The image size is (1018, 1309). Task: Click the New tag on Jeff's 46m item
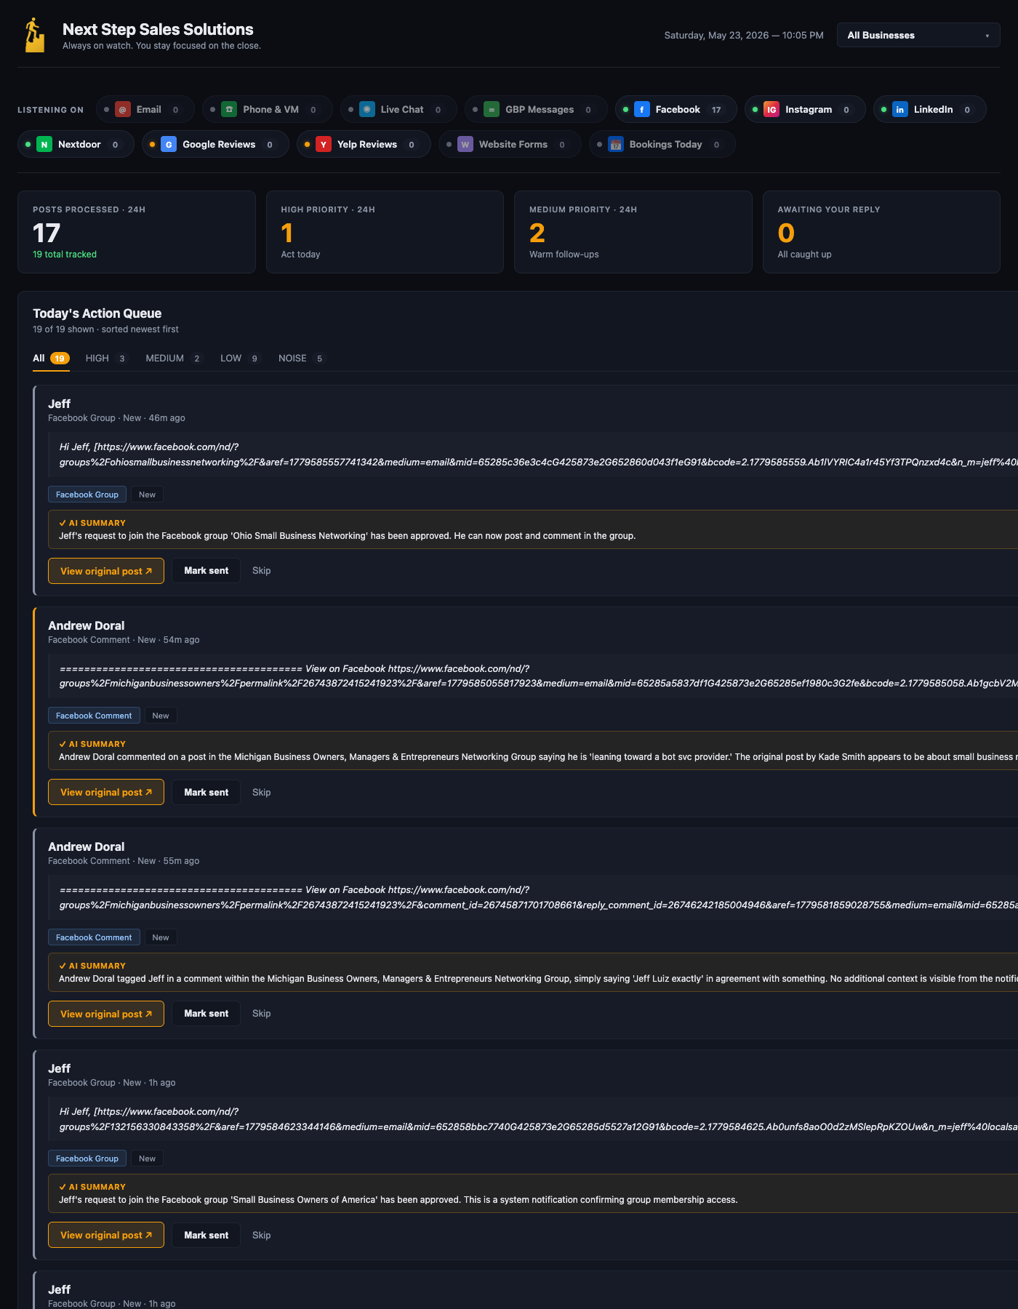(148, 495)
